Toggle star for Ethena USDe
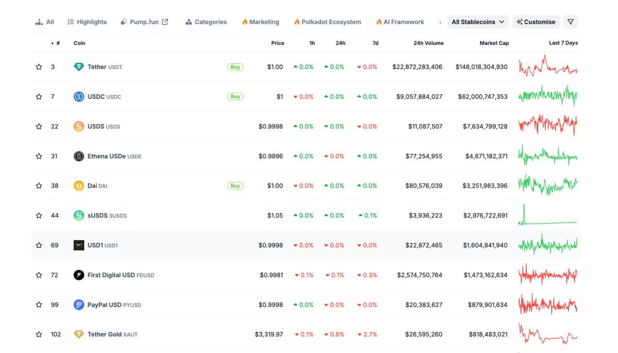The width and height of the screenshot is (618, 353). coord(39,156)
